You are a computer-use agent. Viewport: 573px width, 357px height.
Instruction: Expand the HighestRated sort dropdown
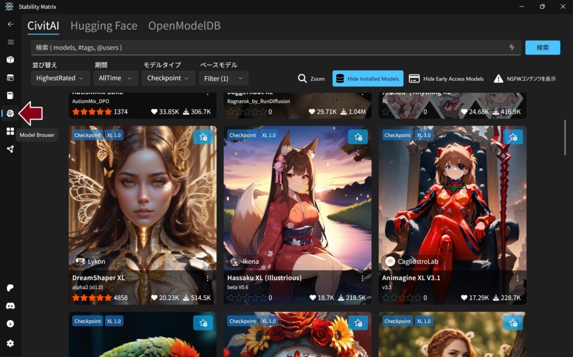point(60,78)
